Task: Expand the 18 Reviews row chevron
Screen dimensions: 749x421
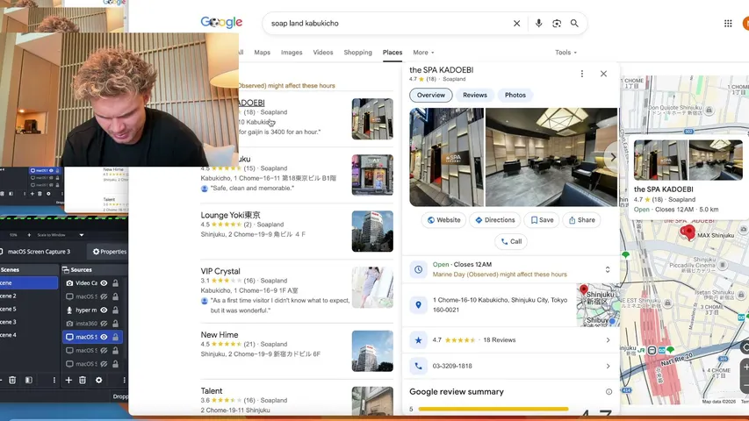Action: [x=608, y=340]
